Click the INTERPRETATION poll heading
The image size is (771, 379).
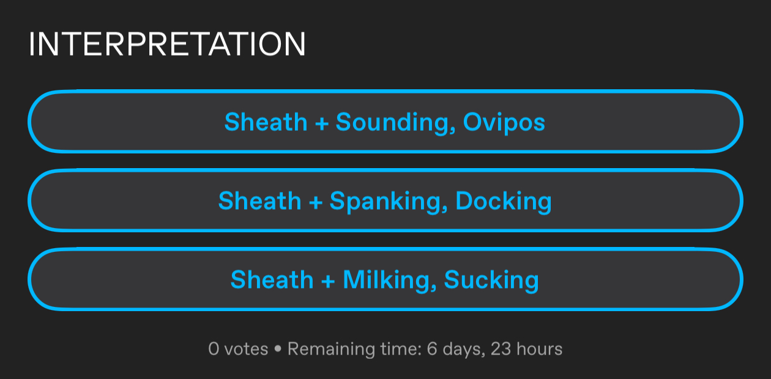click(x=167, y=45)
